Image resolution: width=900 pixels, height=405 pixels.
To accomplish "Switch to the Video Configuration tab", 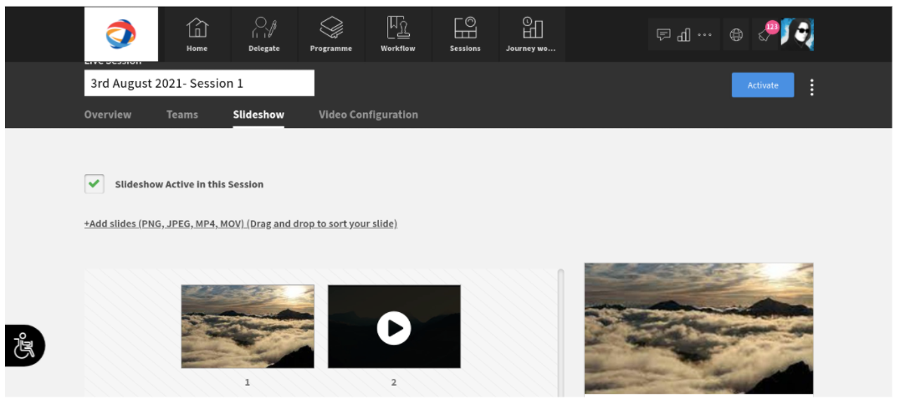I will click(x=369, y=115).
